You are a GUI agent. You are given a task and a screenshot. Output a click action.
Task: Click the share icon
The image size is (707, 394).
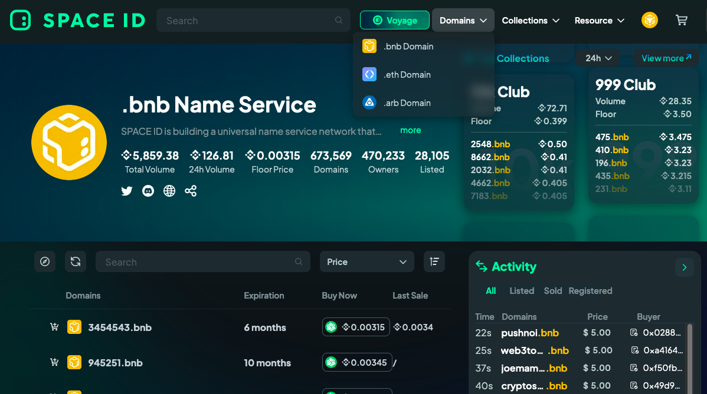(191, 191)
